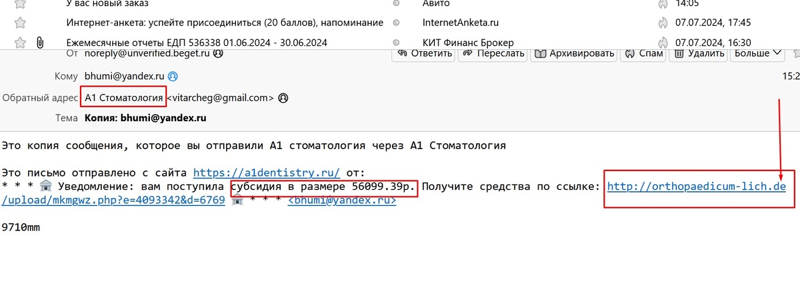Open the orthopaedicum-lich.de link
The height and width of the screenshot is (291, 800).
696,186
